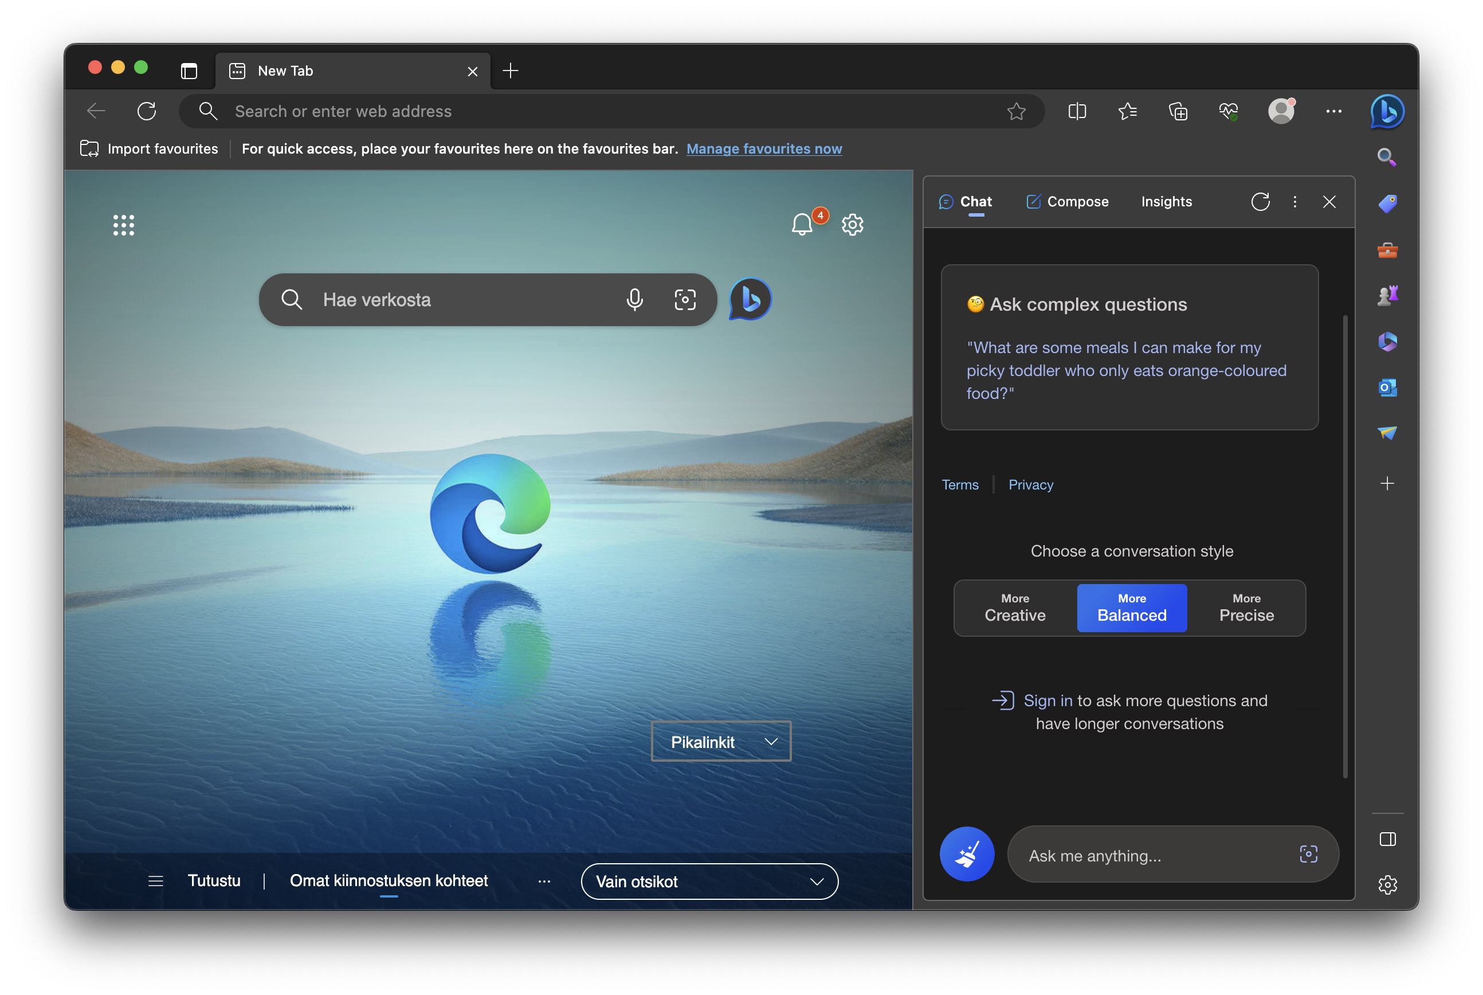Image resolution: width=1483 pixels, height=995 pixels.
Task: Open Favourites toolbar icon
Action: tap(1127, 112)
